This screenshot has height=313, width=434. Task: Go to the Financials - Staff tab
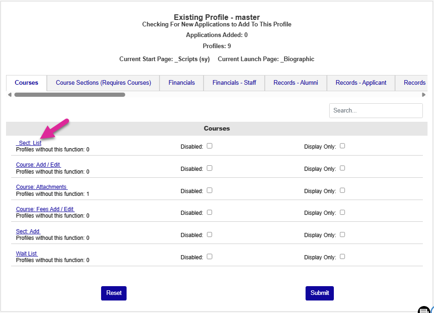(x=234, y=83)
